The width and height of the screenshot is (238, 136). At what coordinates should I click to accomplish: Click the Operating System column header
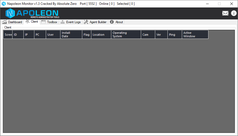(126, 35)
